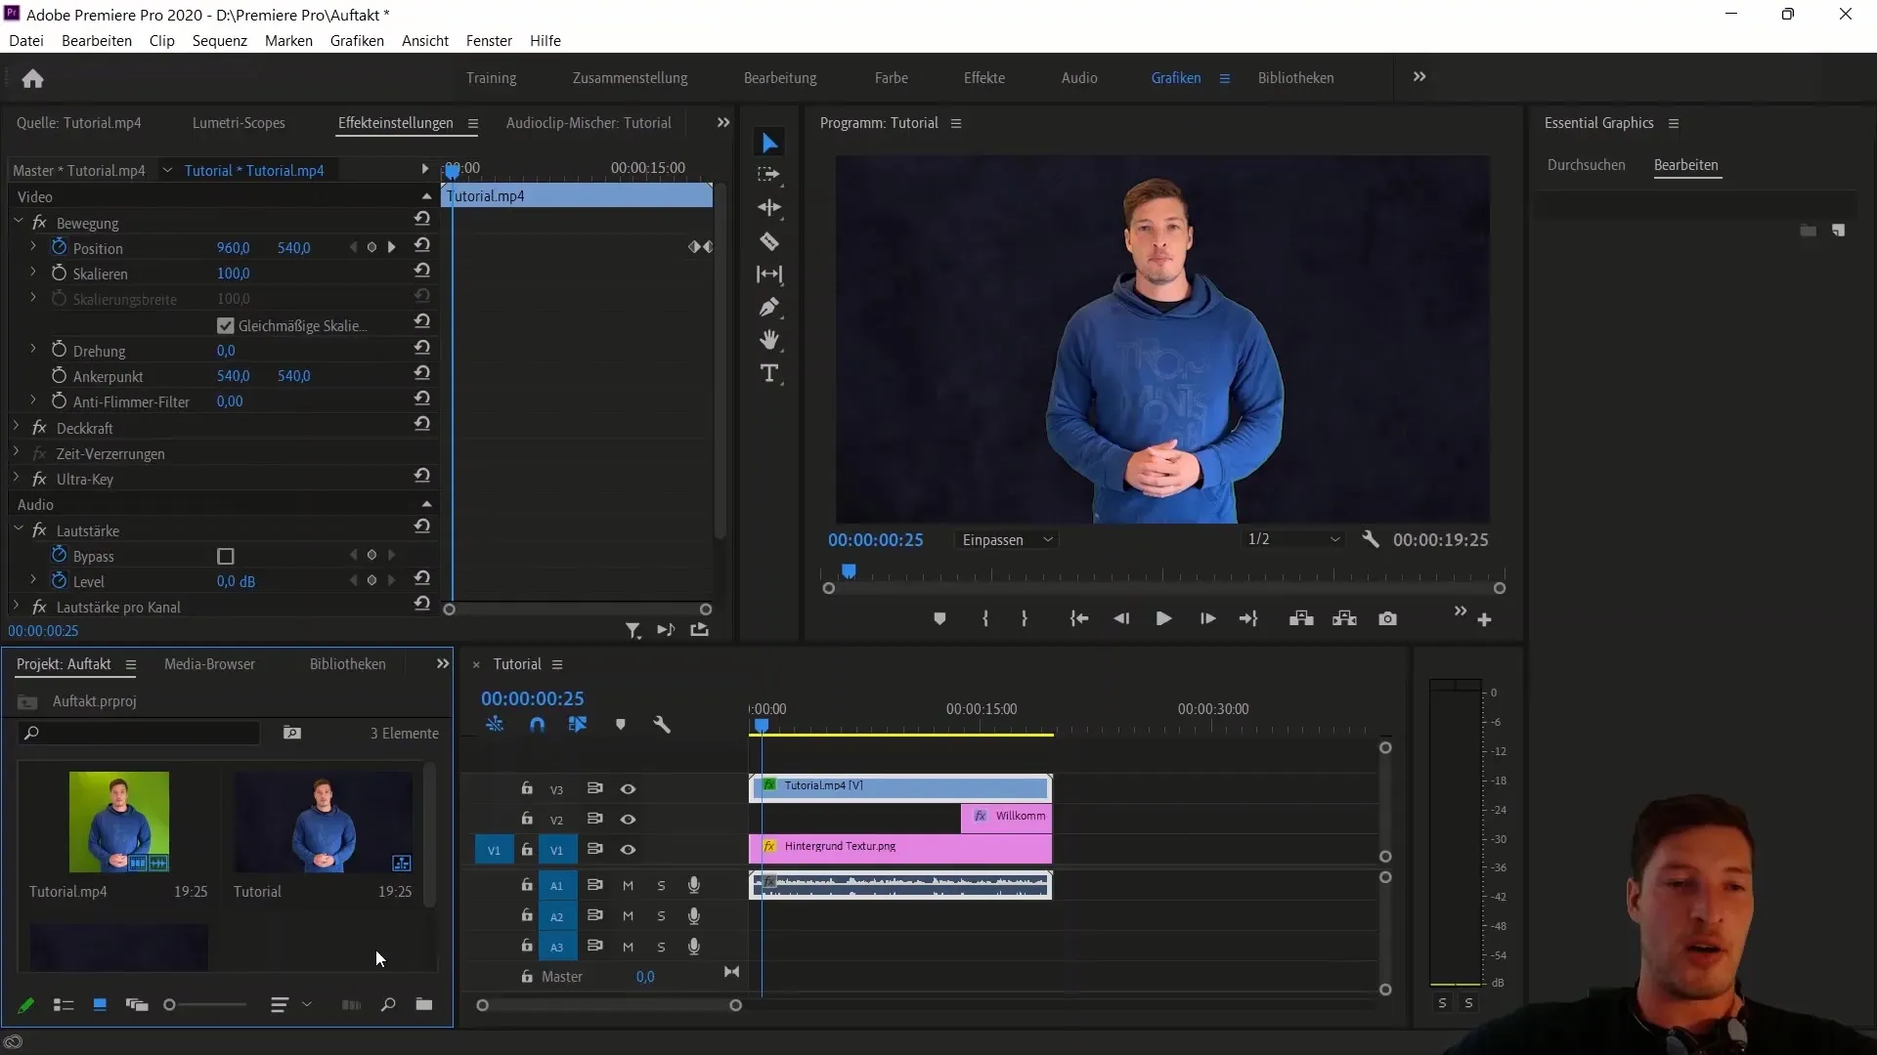
Task: Open Program monitor settings wrench
Action: coord(1371,539)
